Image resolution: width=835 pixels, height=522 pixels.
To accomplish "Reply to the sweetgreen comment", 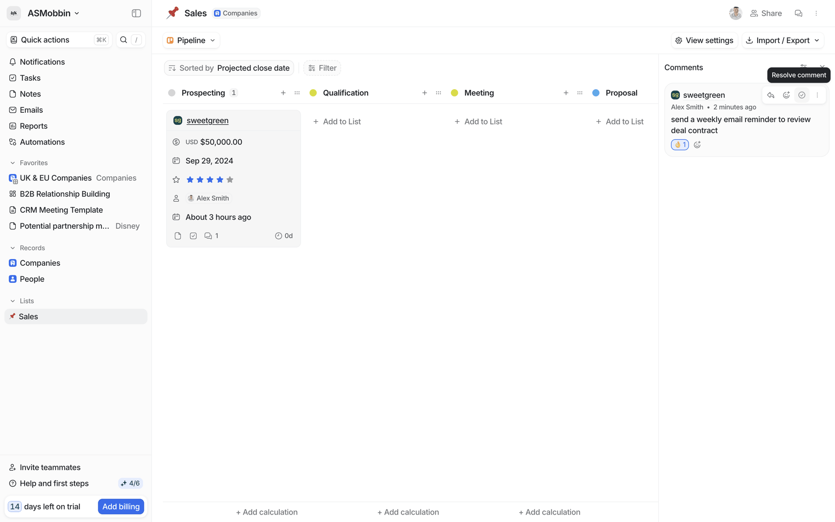I will pyautogui.click(x=771, y=95).
